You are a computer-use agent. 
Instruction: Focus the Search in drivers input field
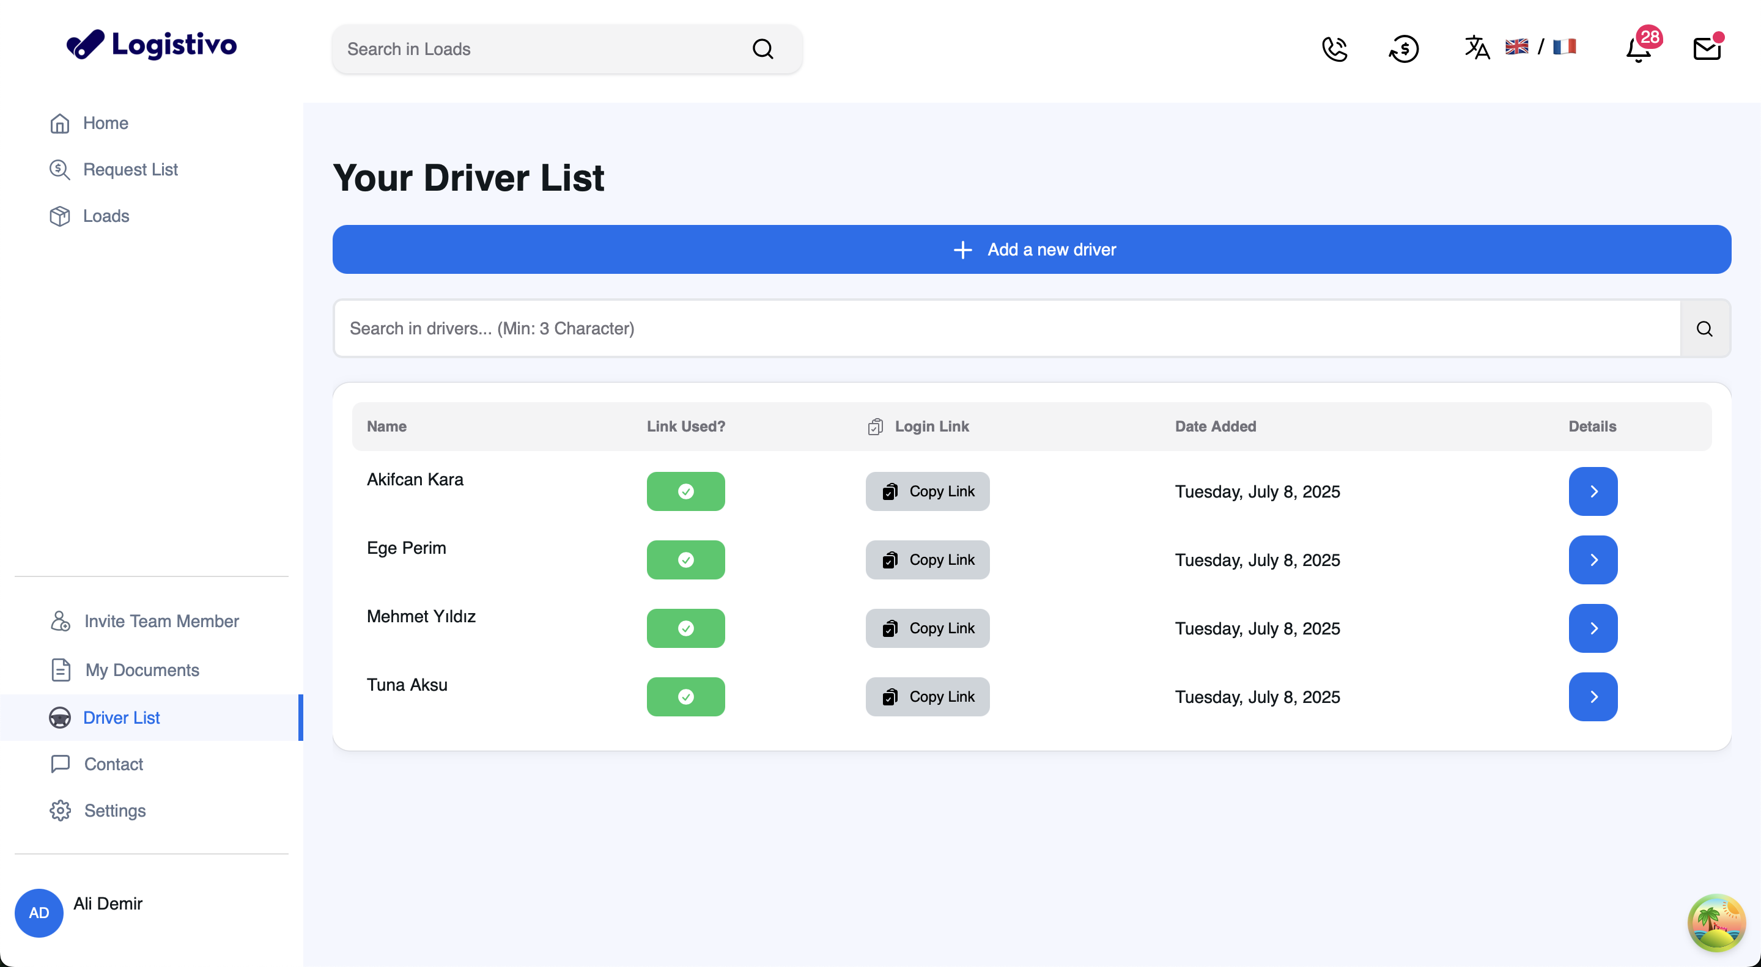1006,329
